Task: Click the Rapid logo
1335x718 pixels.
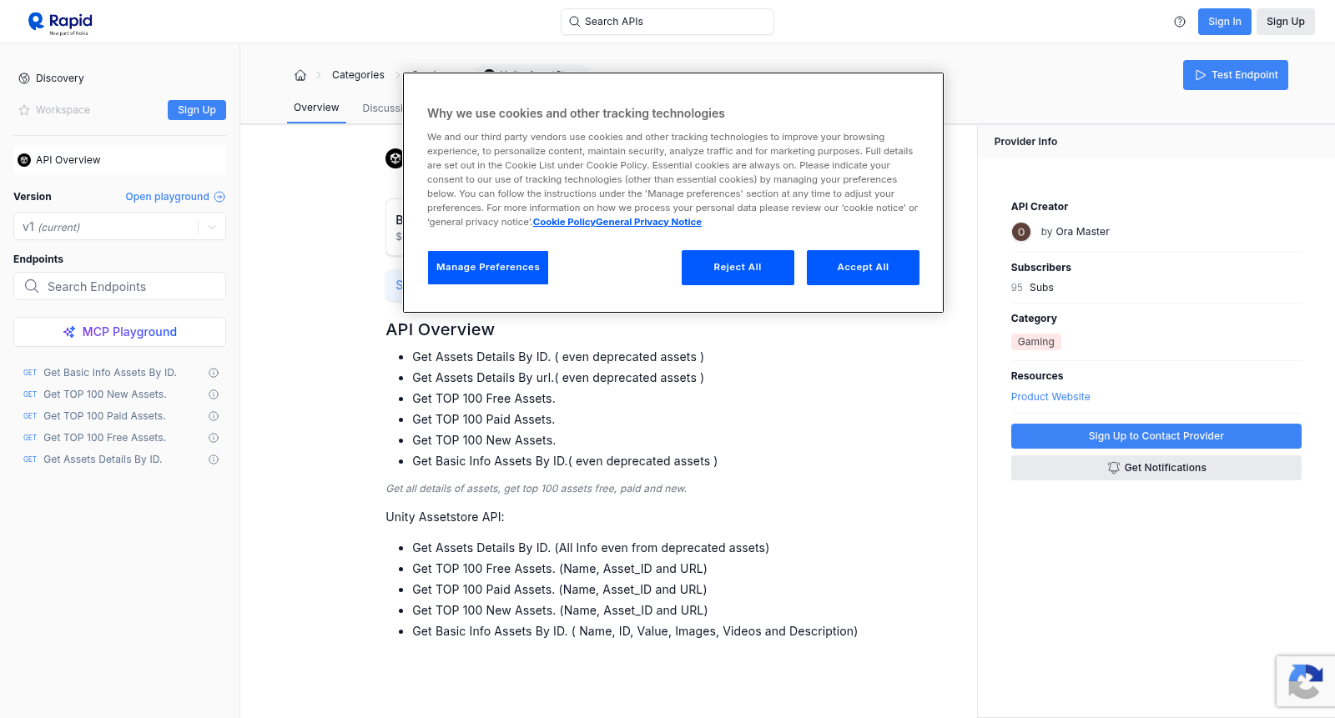Action: (60, 23)
